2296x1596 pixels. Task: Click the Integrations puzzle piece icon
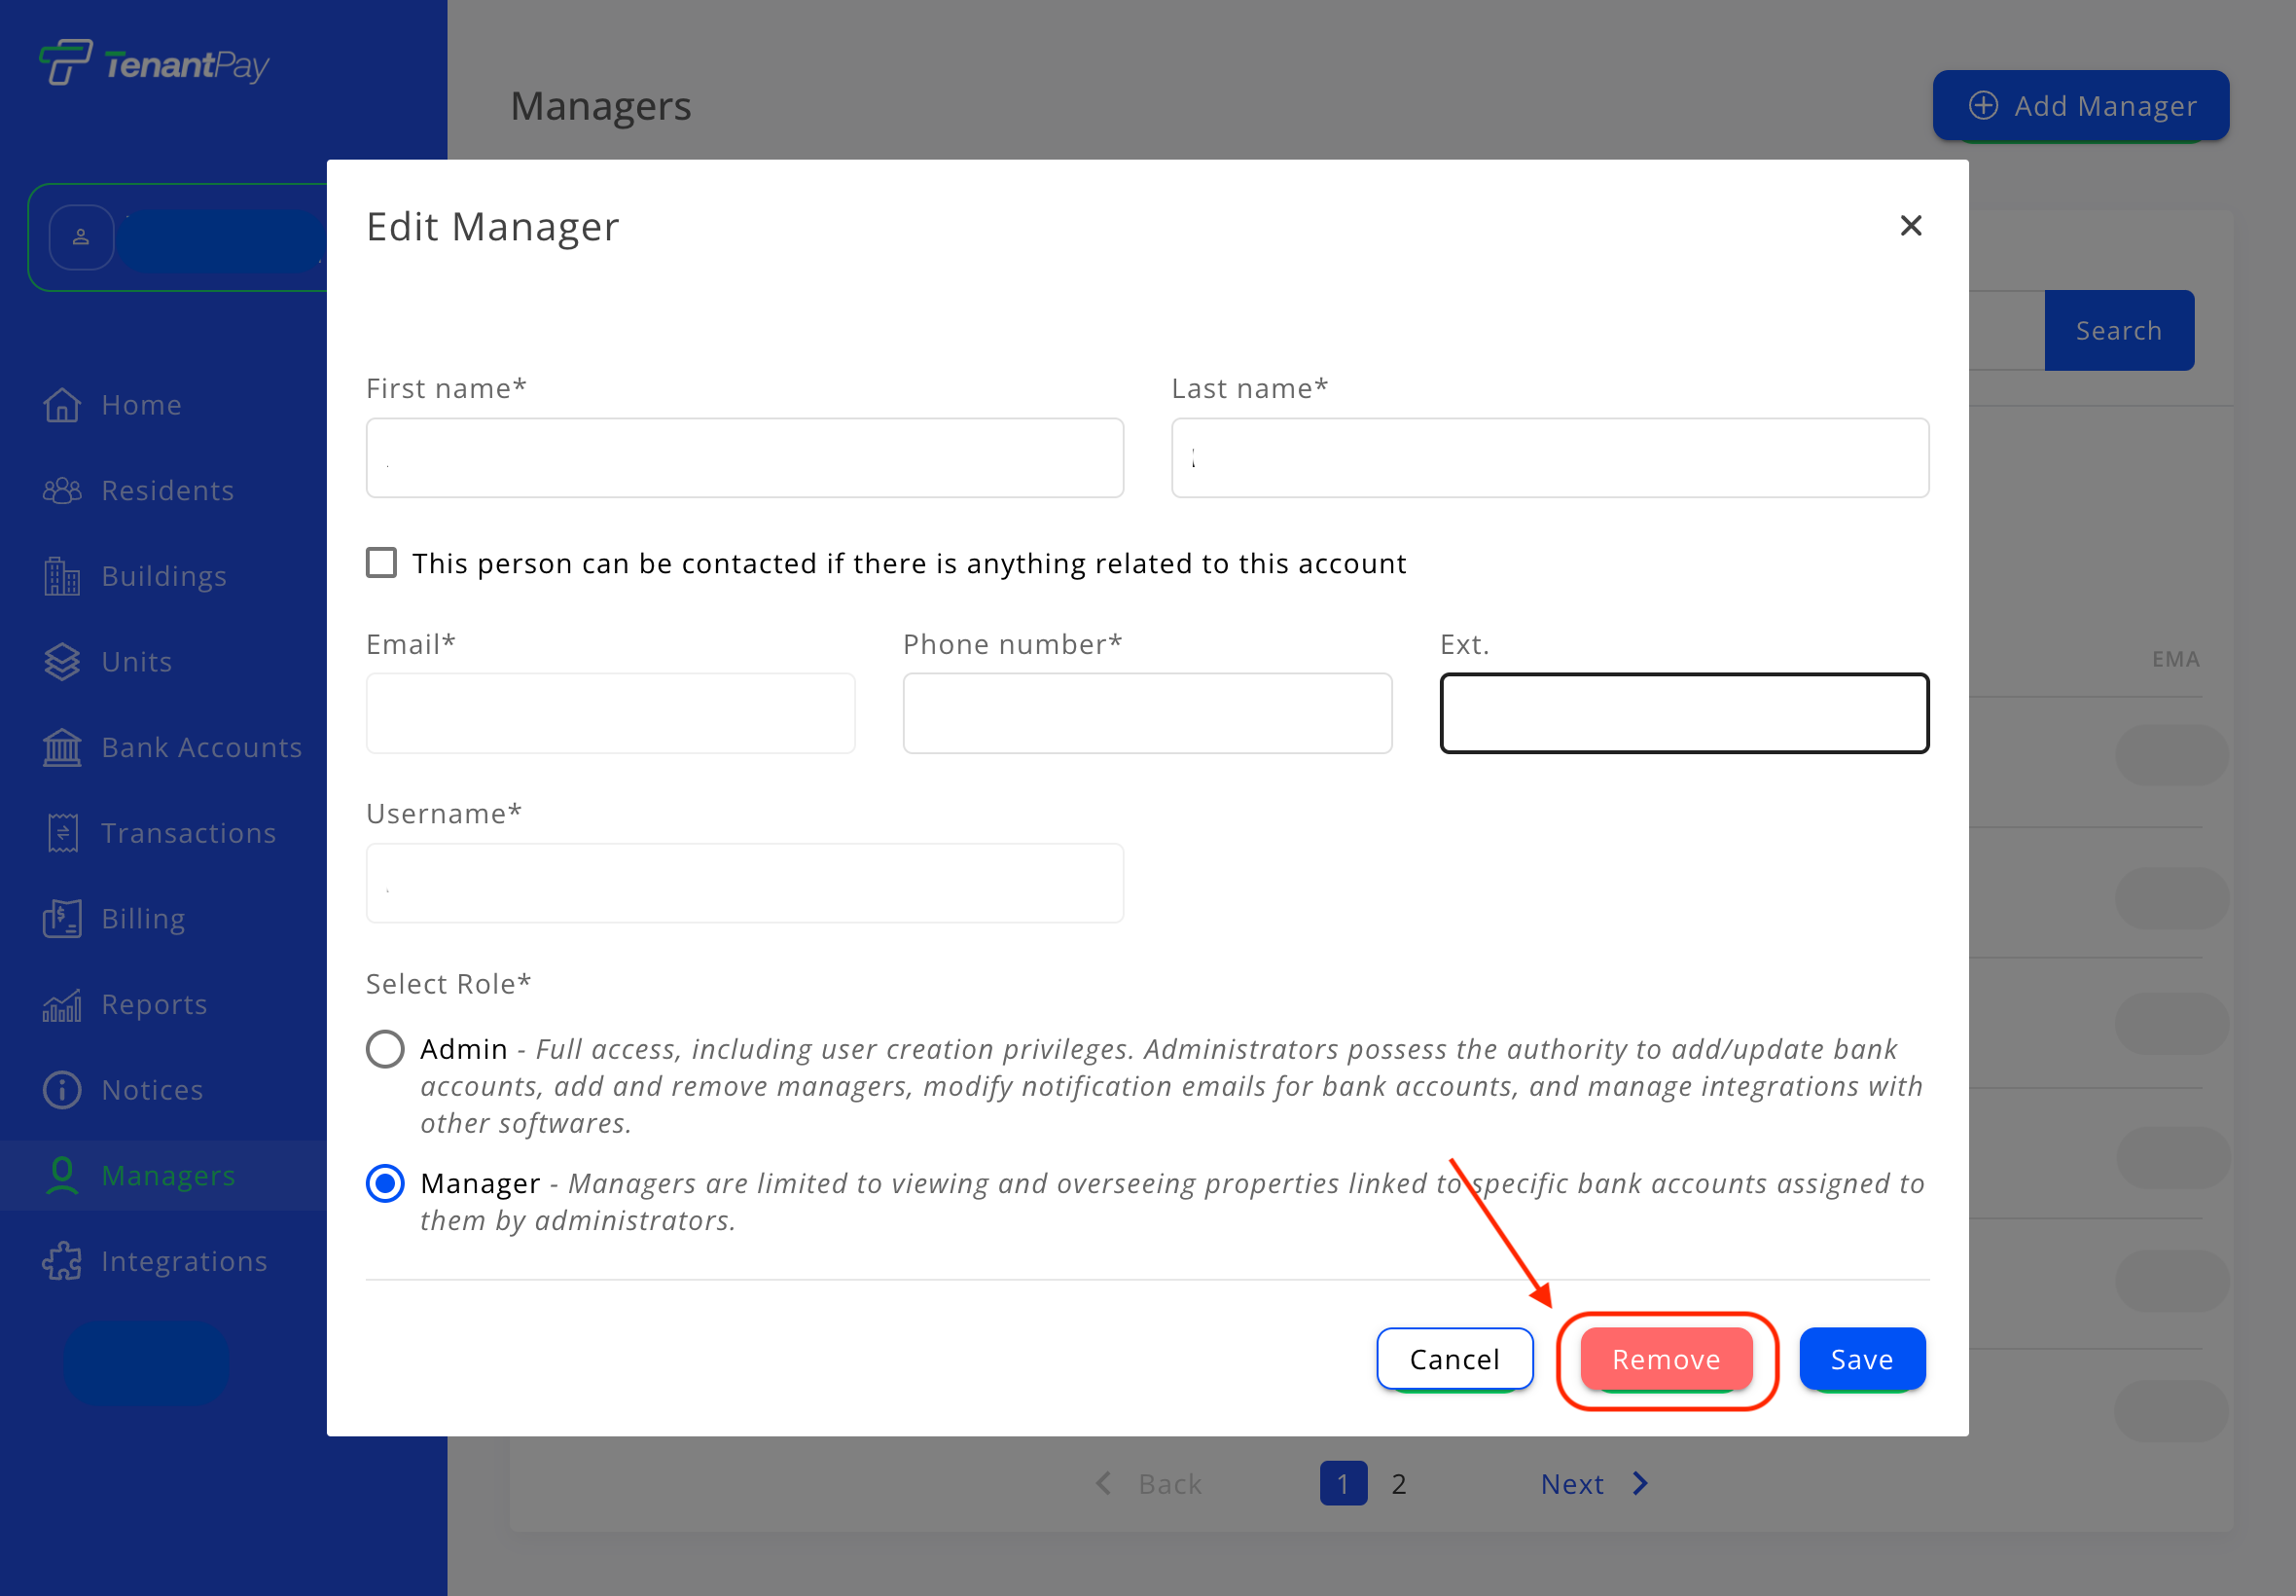62,1261
